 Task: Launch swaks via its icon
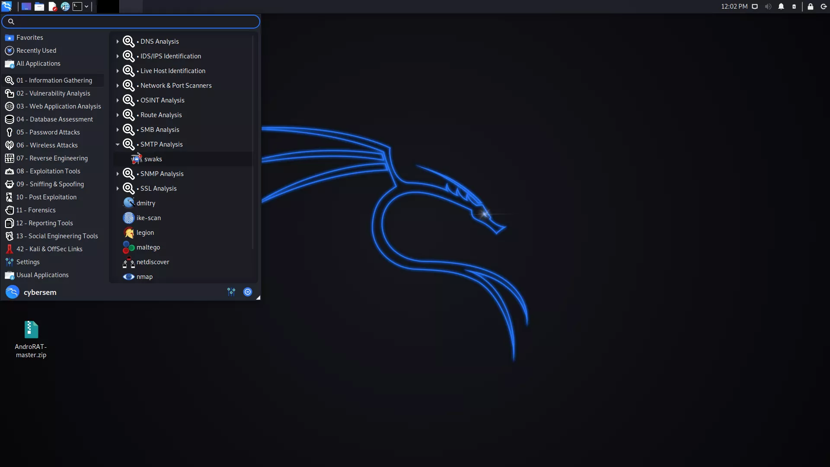coord(137,159)
